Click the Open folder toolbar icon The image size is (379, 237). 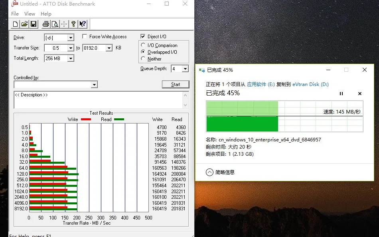click(x=24, y=24)
